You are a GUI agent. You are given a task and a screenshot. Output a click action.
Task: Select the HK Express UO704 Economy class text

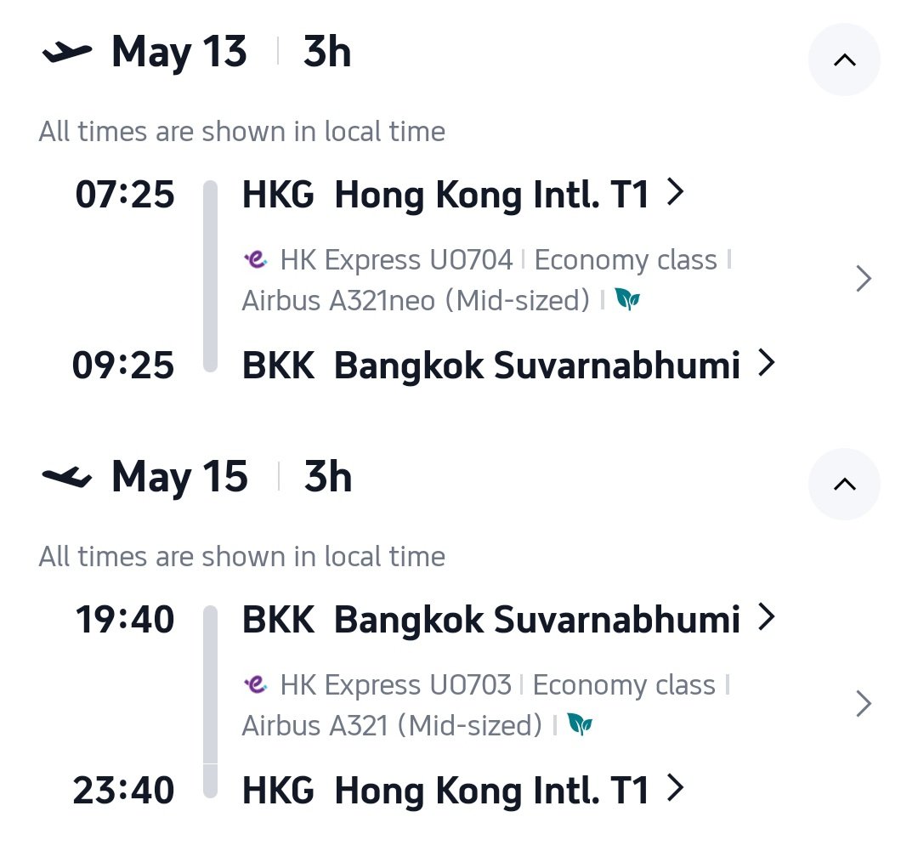click(498, 259)
